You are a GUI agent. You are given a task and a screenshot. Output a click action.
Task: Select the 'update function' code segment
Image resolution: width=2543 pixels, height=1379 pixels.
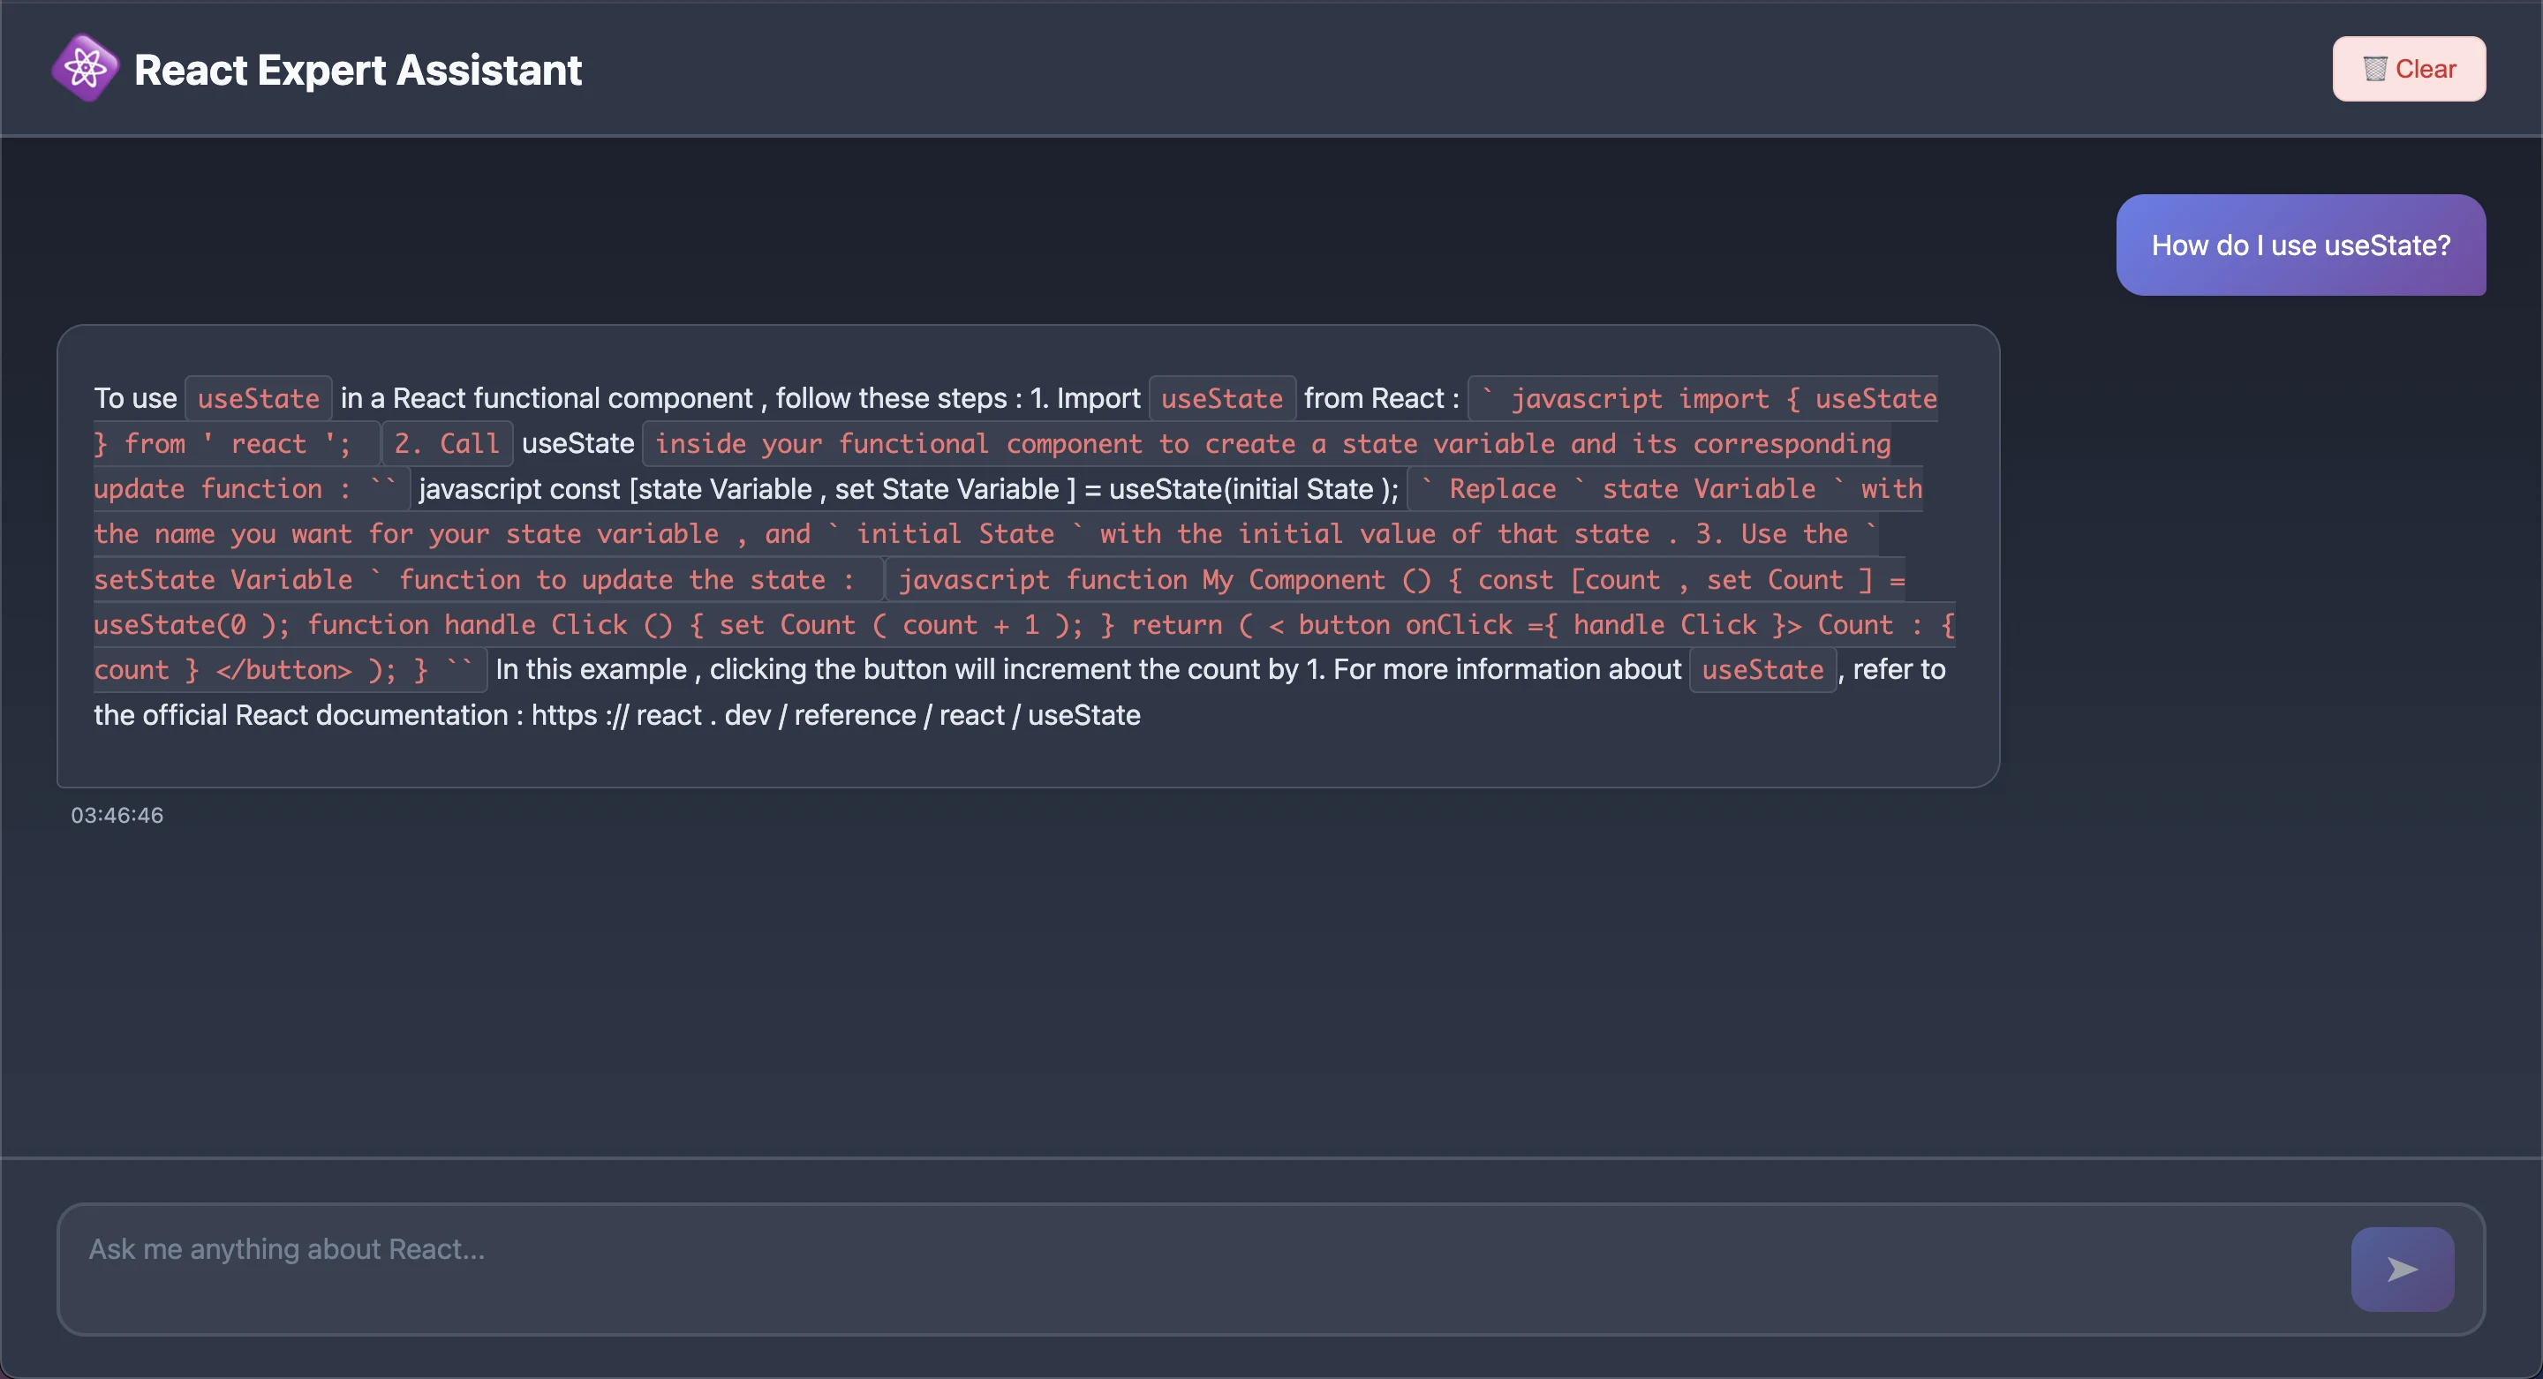pyautogui.click(x=249, y=488)
